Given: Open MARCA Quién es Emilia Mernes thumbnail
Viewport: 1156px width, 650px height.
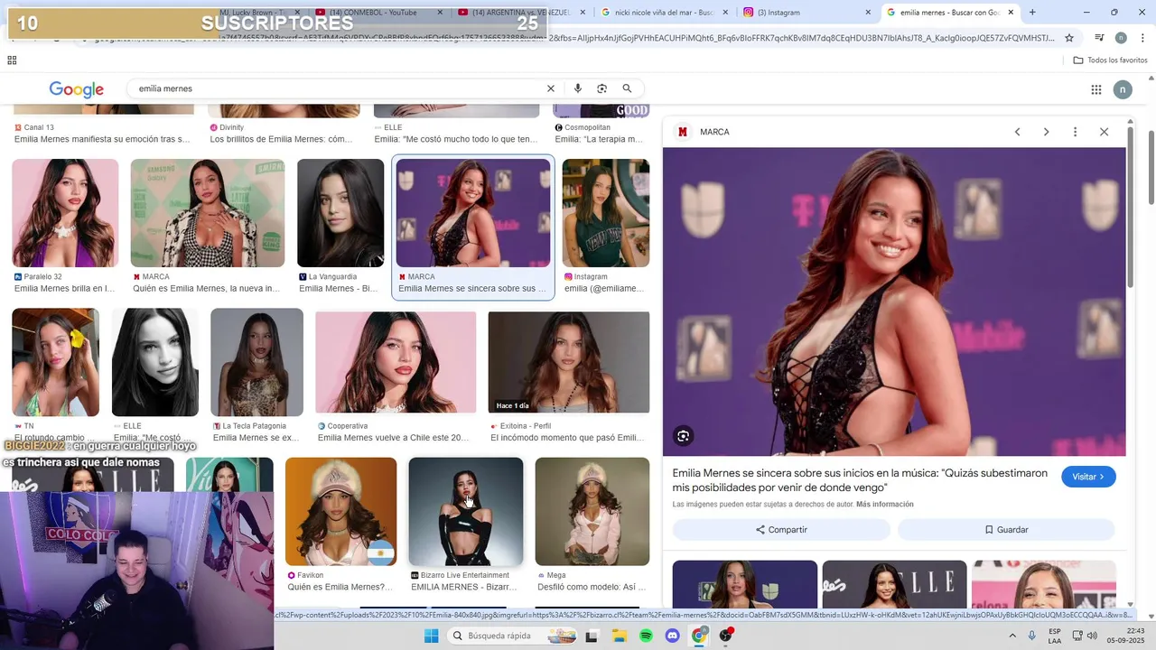Looking at the screenshot, I should [208, 213].
